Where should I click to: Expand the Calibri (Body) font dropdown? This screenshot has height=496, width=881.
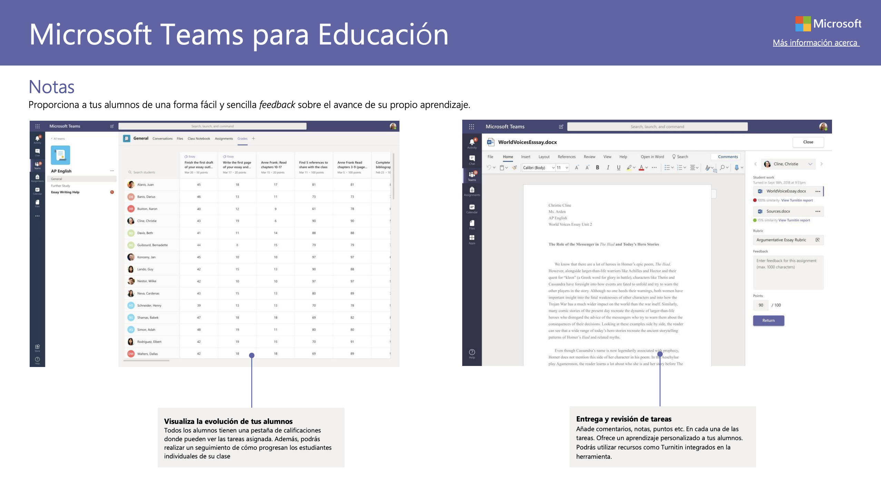pyautogui.click(x=553, y=168)
